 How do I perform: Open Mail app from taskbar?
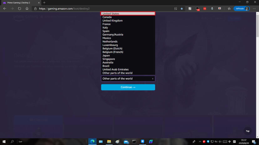coord(126,142)
